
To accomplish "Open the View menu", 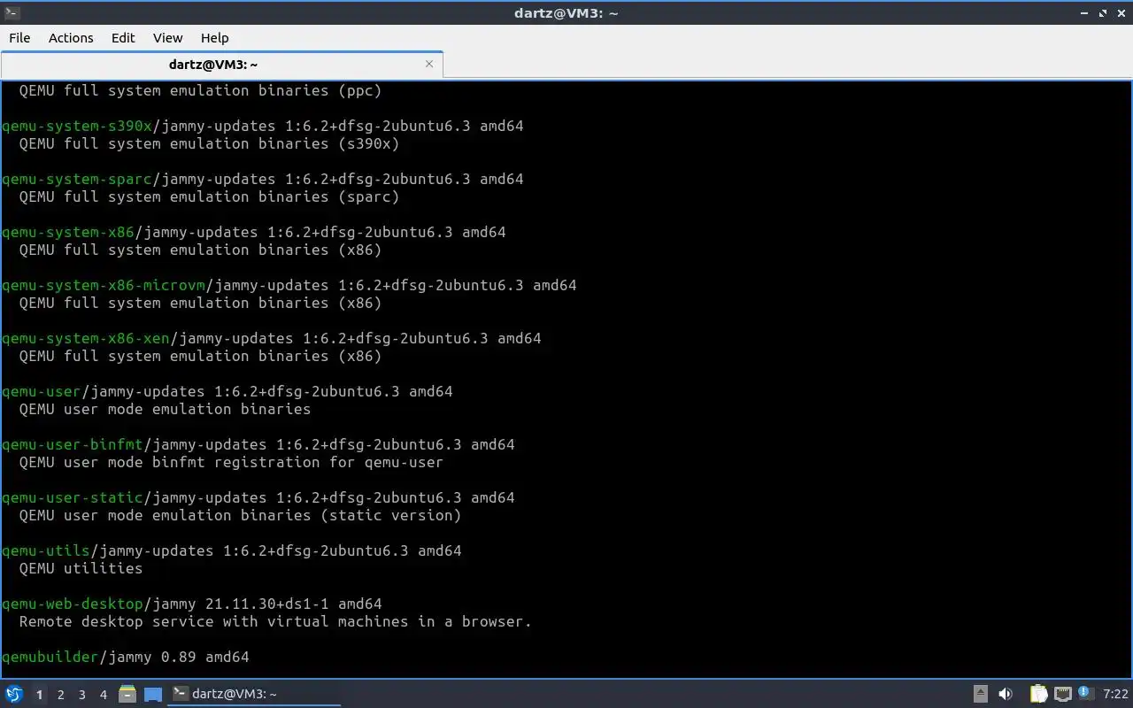I will point(167,38).
